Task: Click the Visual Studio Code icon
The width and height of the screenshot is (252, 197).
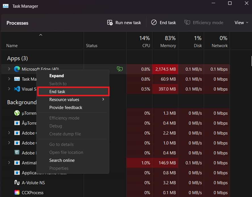Action: point(17,89)
